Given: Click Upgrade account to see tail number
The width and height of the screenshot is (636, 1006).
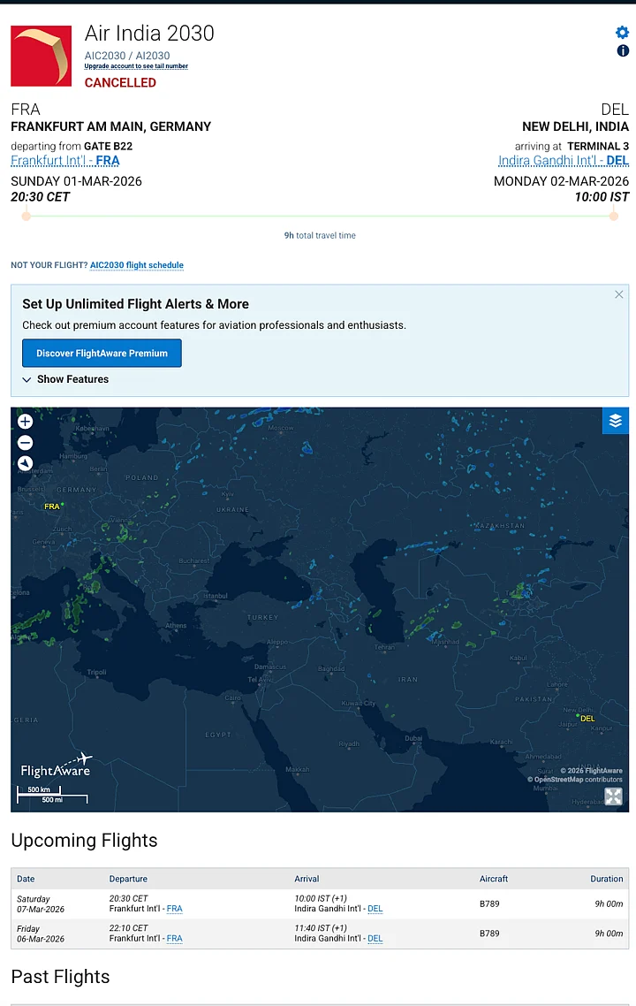Looking at the screenshot, I should (x=136, y=66).
